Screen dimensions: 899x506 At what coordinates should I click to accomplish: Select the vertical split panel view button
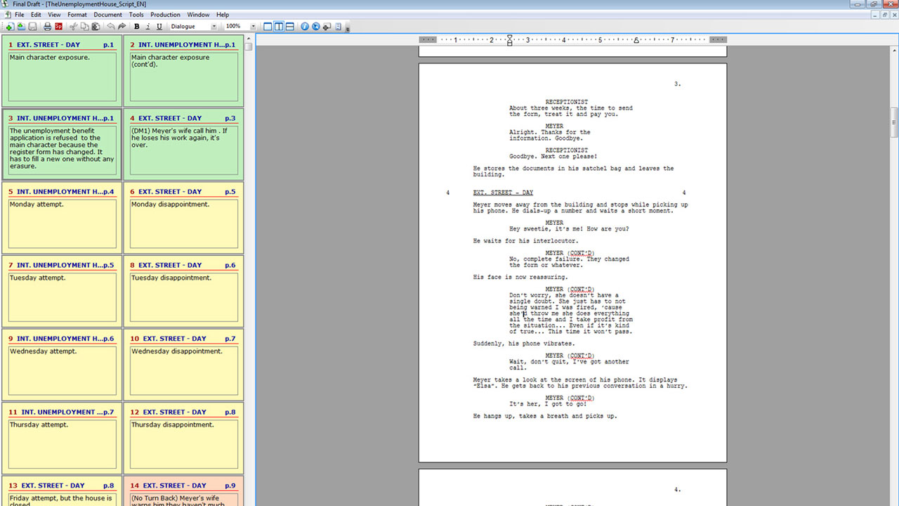point(279,27)
